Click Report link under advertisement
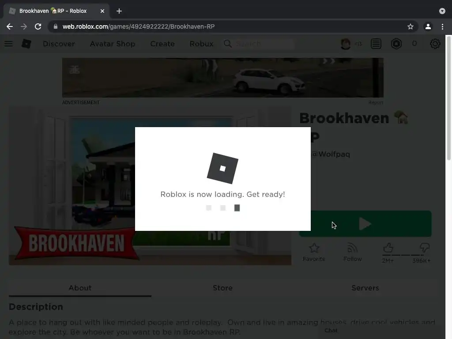 click(376, 102)
